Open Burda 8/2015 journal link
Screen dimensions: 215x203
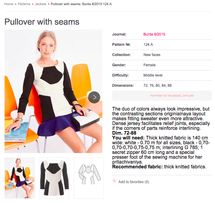(x=154, y=34)
